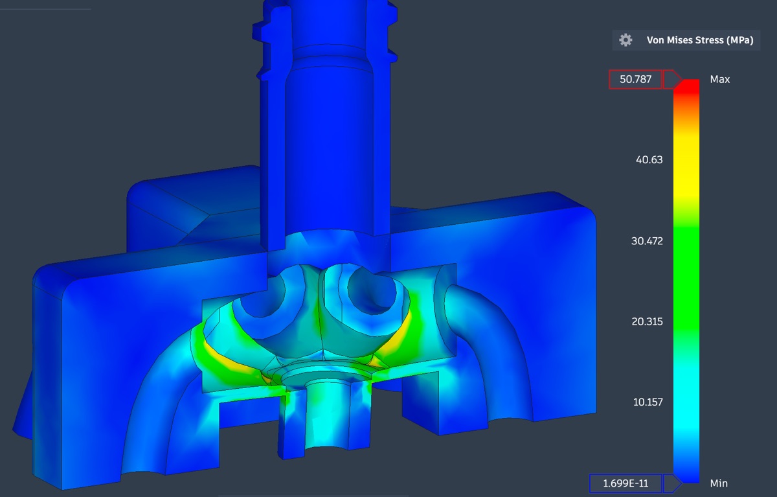
Task: Open the legend settings gear icon
Action: [625, 40]
